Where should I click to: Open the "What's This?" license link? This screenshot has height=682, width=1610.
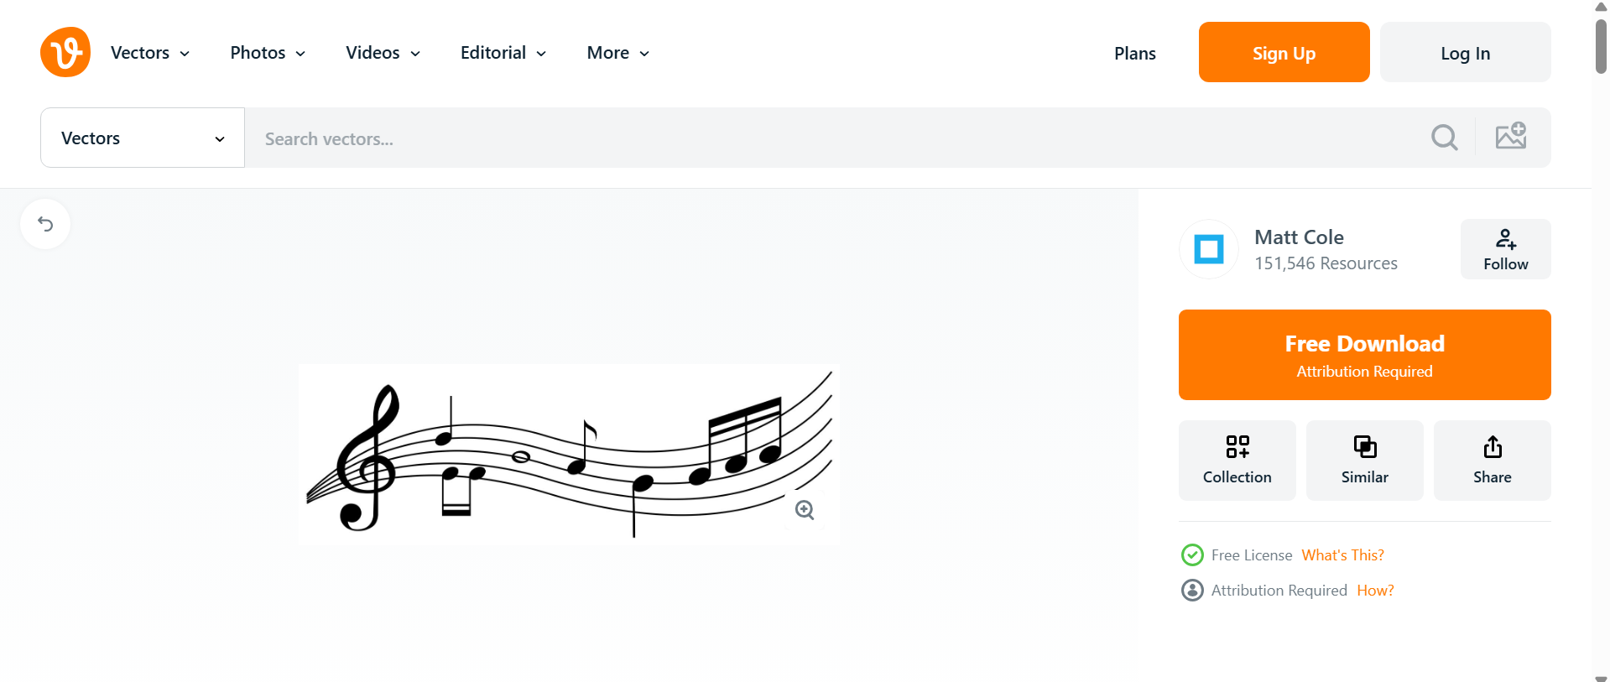[x=1342, y=555]
